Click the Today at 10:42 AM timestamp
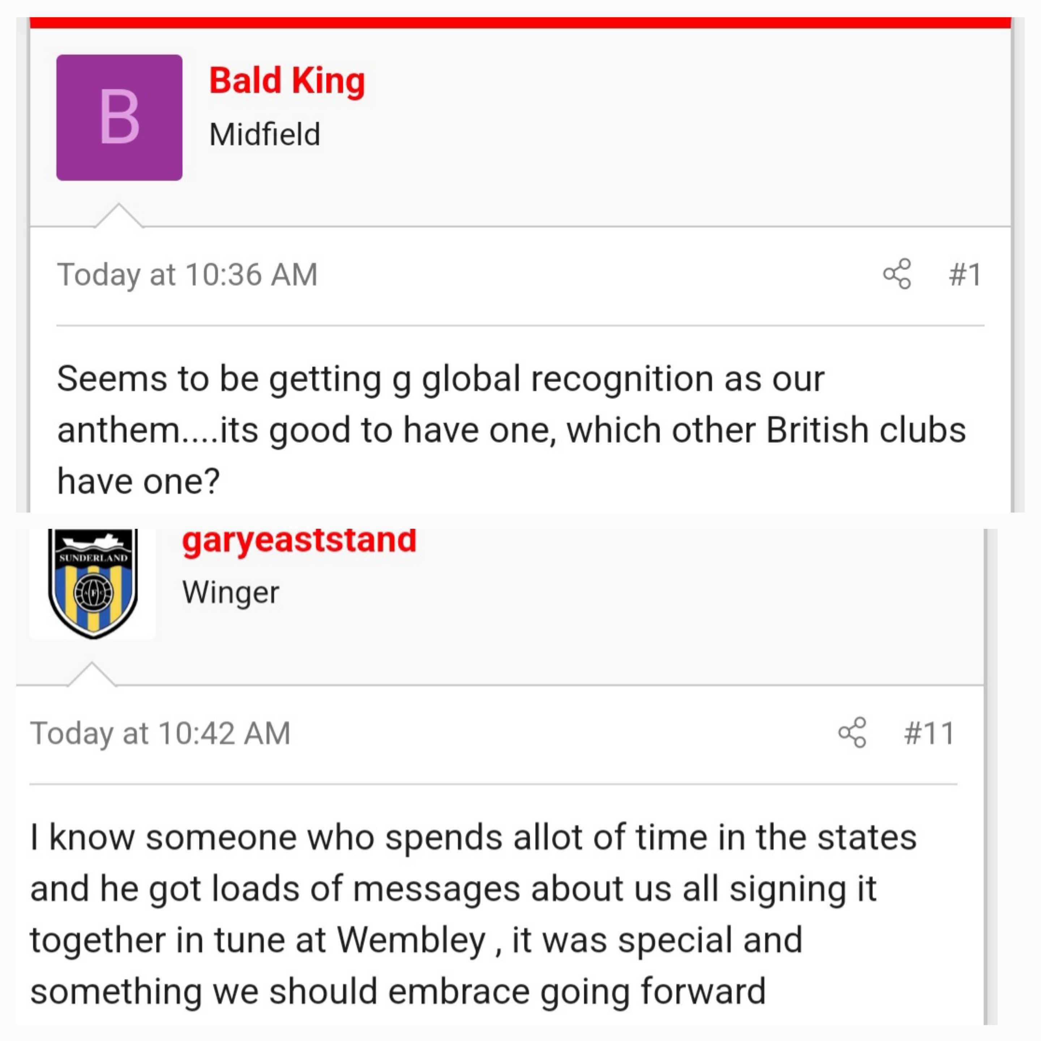 [x=160, y=733]
